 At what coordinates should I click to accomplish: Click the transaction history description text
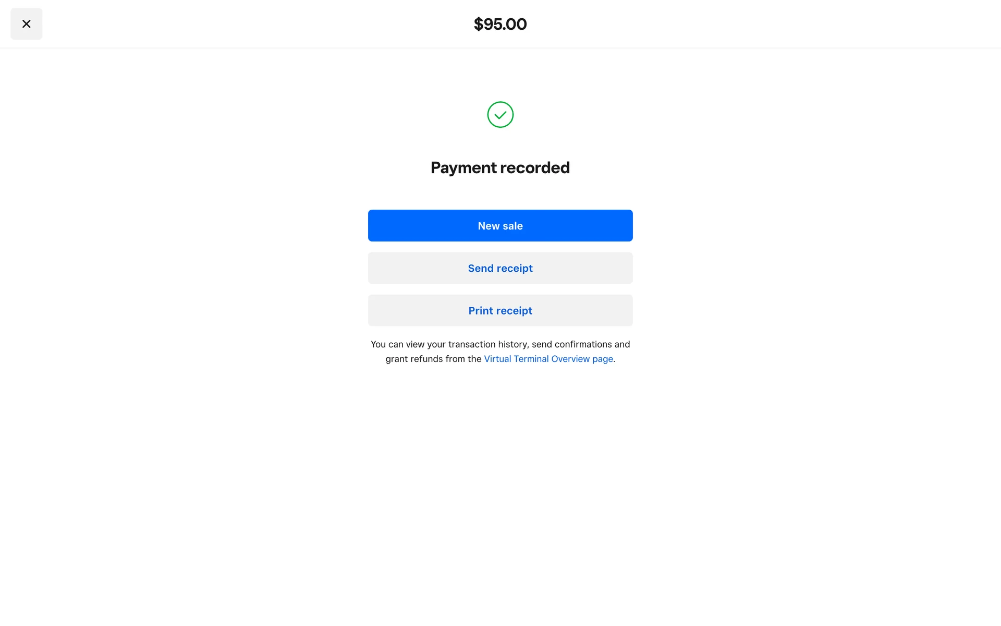pyautogui.click(x=500, y=344)
